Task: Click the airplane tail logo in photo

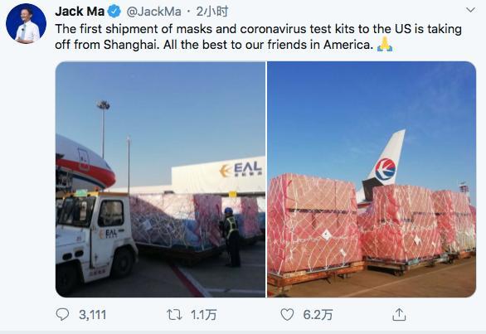Action: coord(386,169)
